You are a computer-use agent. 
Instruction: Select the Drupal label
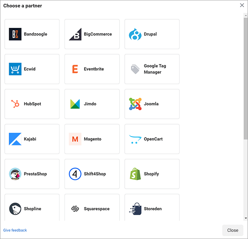coord(150,34)
